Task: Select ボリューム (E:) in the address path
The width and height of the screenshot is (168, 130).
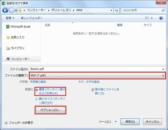Action: [61, 10]
